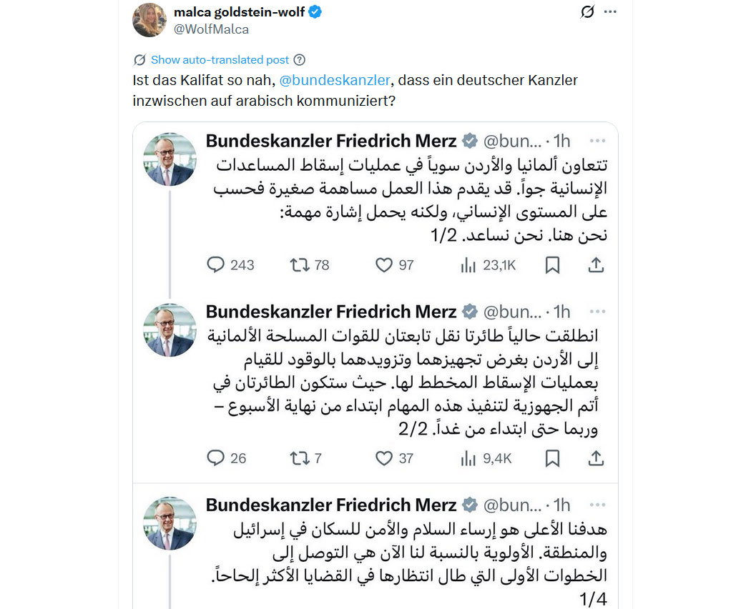Repost the tweet with 7 reposts
The width and height of the screenshot is (751, 609).
coord(300,458)
